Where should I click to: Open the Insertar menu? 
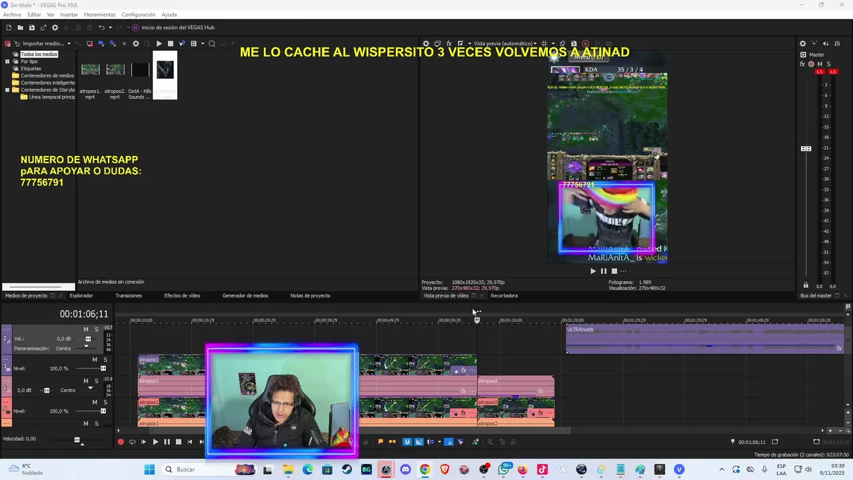click(x=69, y=14)
